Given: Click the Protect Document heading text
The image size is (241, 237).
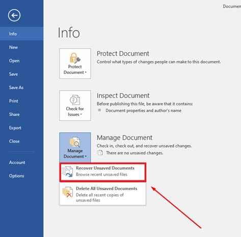Looking at the screenshot, I should [x=123, y=54].
